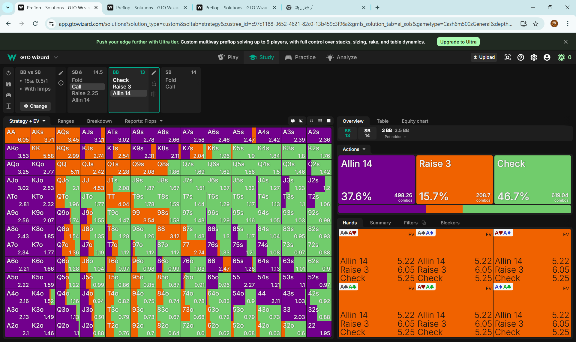
Task: Click the screenshot capture icon in header
Action: tap(507, 57)
